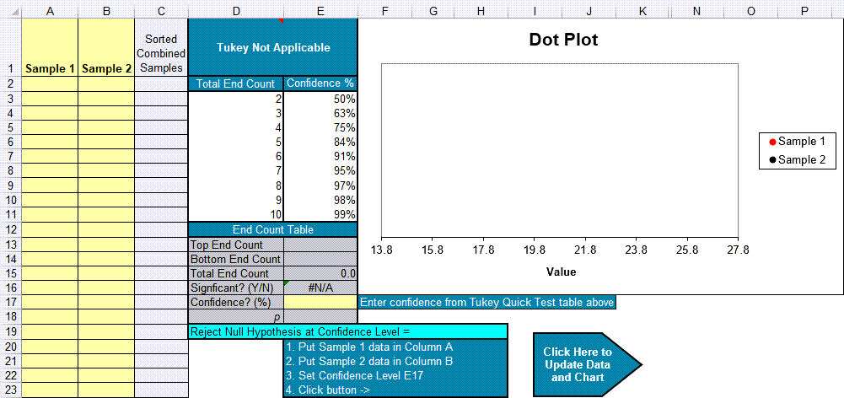Click the Update Data and Chart arrow button

pos(582,364)
